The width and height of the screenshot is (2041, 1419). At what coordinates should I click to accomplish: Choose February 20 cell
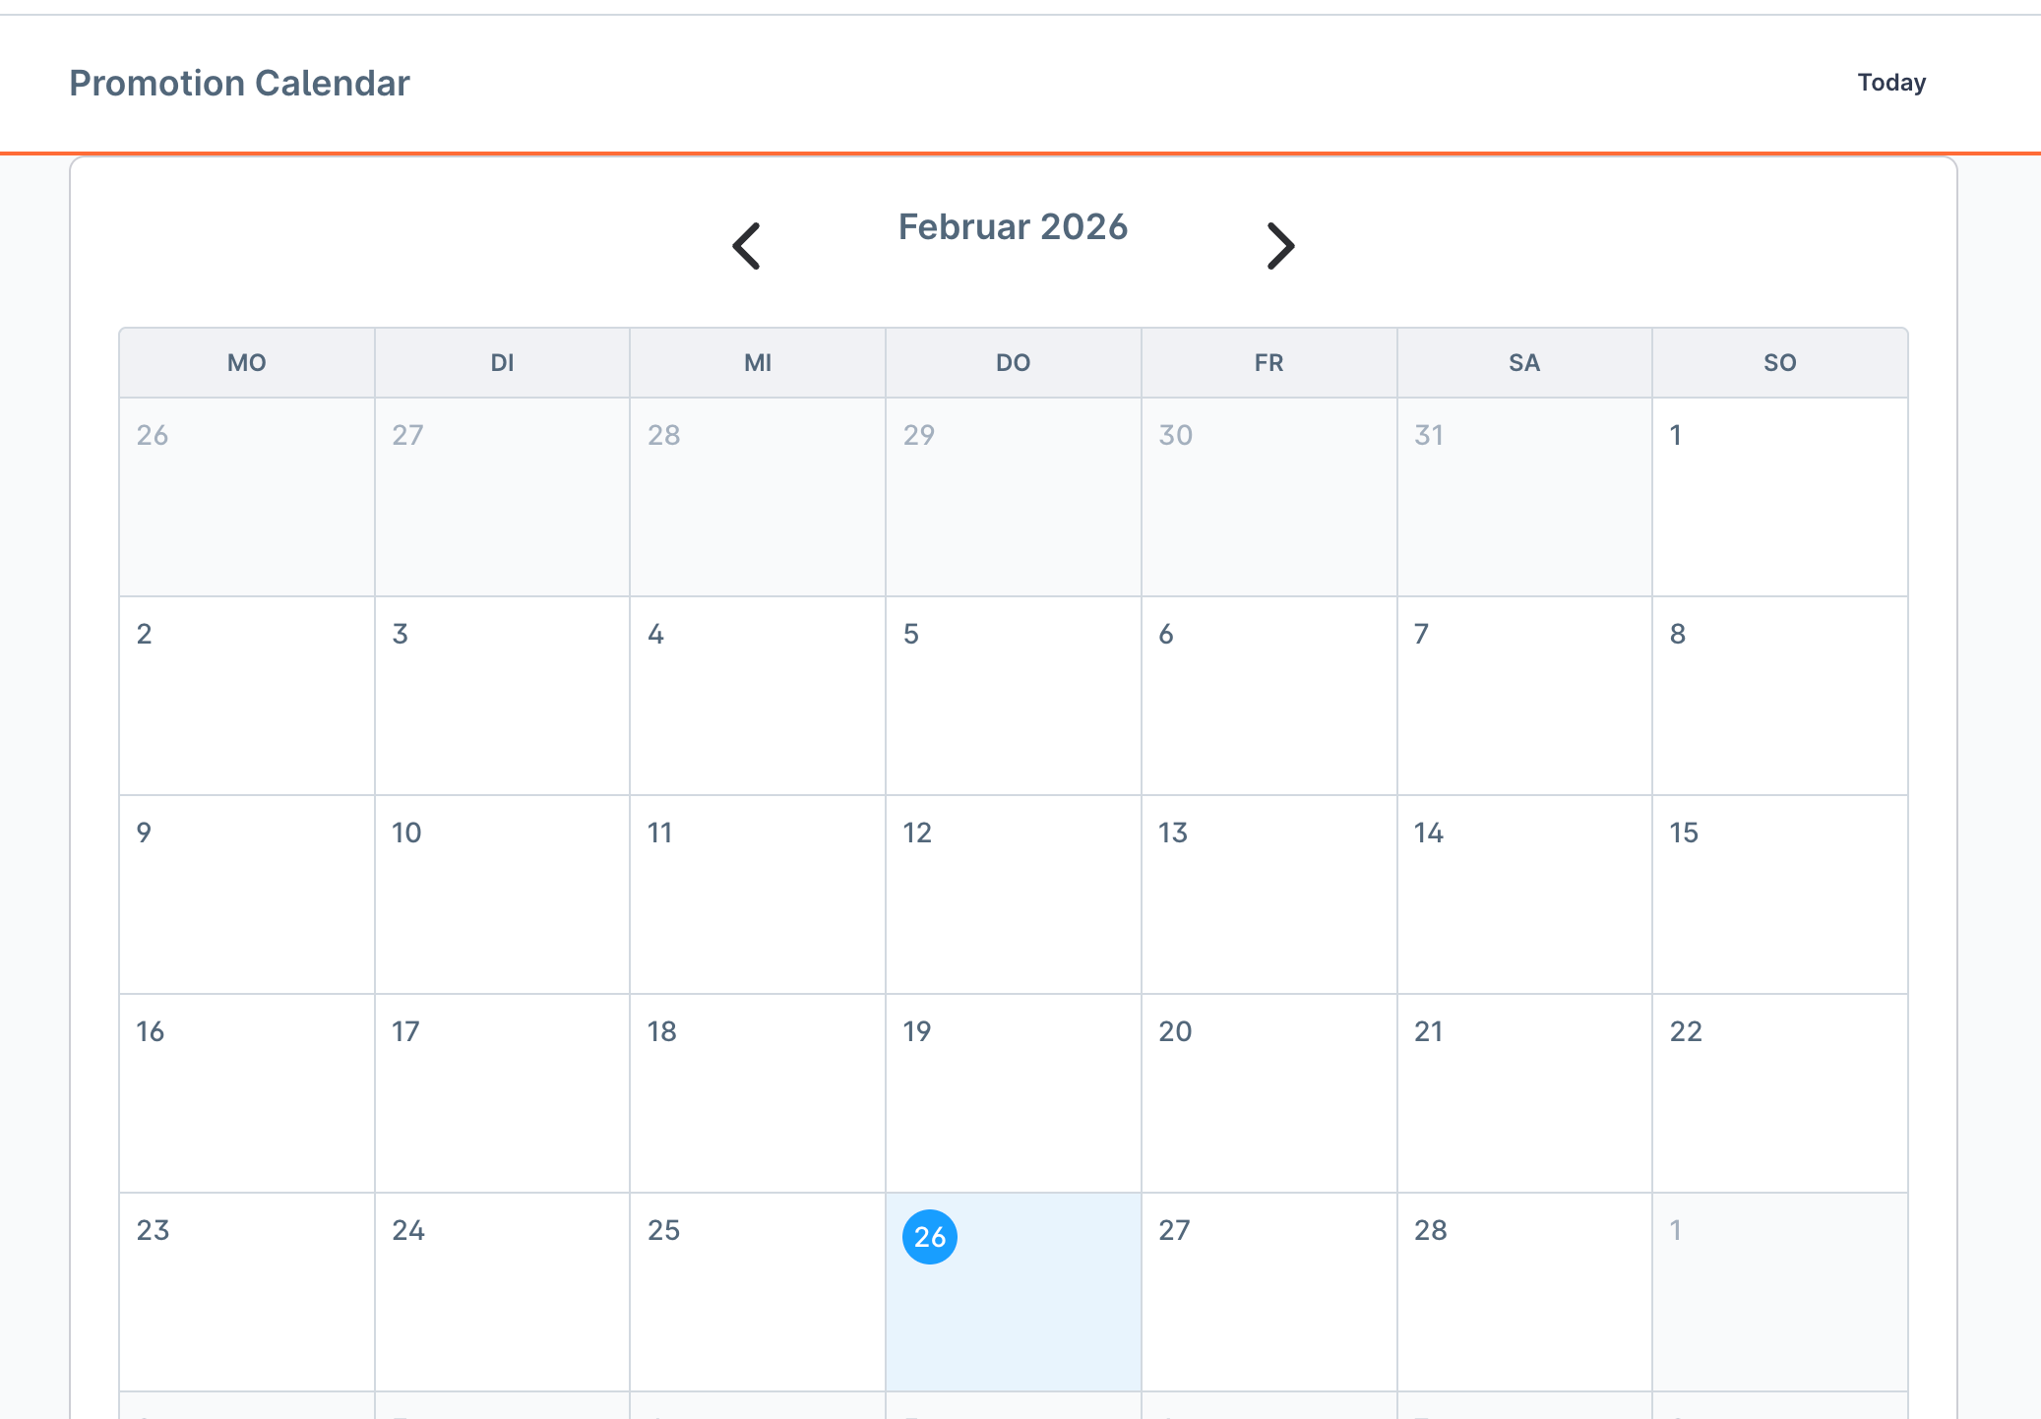pos(1268,1092)
